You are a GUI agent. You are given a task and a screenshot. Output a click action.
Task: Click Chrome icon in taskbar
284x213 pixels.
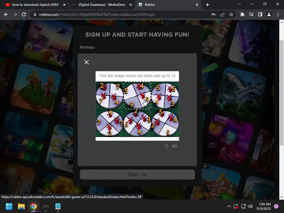34,206
